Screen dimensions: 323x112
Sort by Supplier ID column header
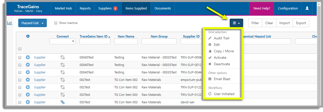click(x=191, y=36)
